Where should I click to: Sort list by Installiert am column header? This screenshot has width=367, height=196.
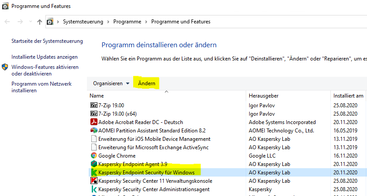[348, 96]
